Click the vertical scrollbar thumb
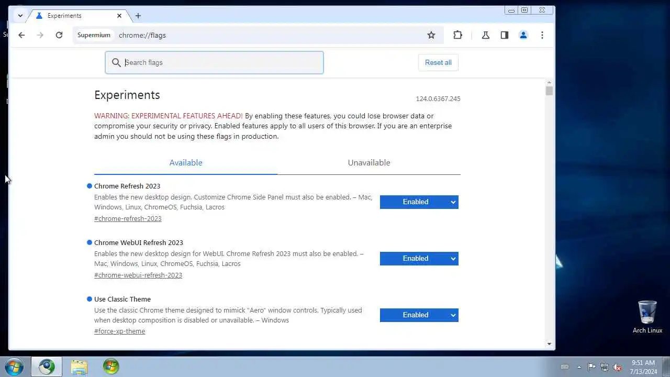Image resolution: width=670 pixels, height=377 pixels. 549,91
